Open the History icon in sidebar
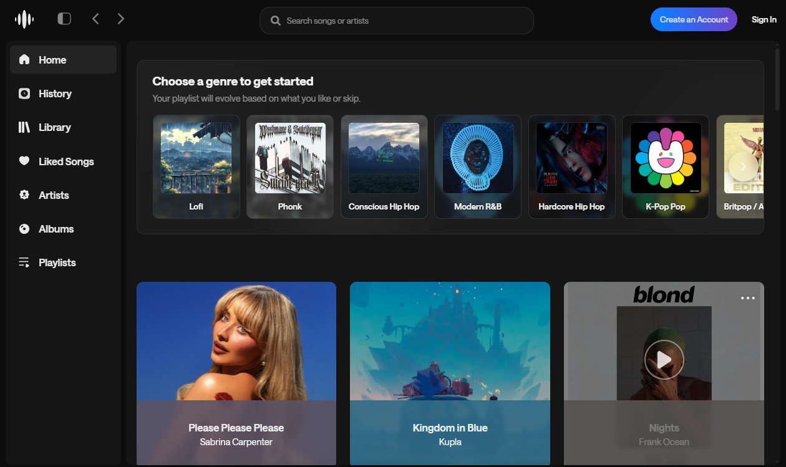The height and width of the screenshot is (467, 786). [x=24, y=94]
